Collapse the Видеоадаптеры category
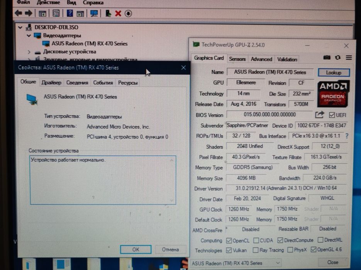The height and width of the screenshot is (270, 361). click(x=29, y=35)
